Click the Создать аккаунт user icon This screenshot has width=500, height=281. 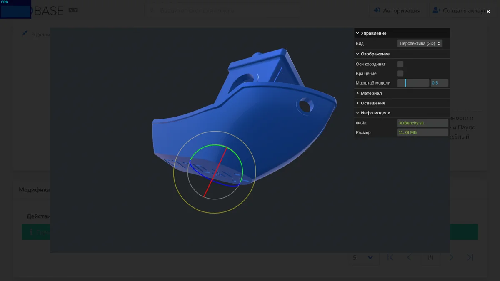coord(437,10)
